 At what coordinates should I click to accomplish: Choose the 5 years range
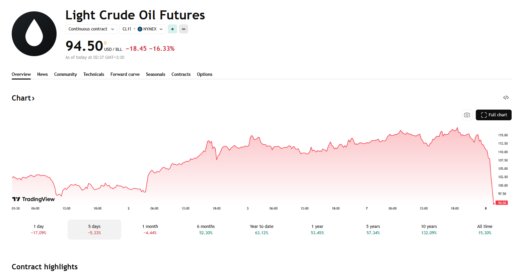click(373, 229)
